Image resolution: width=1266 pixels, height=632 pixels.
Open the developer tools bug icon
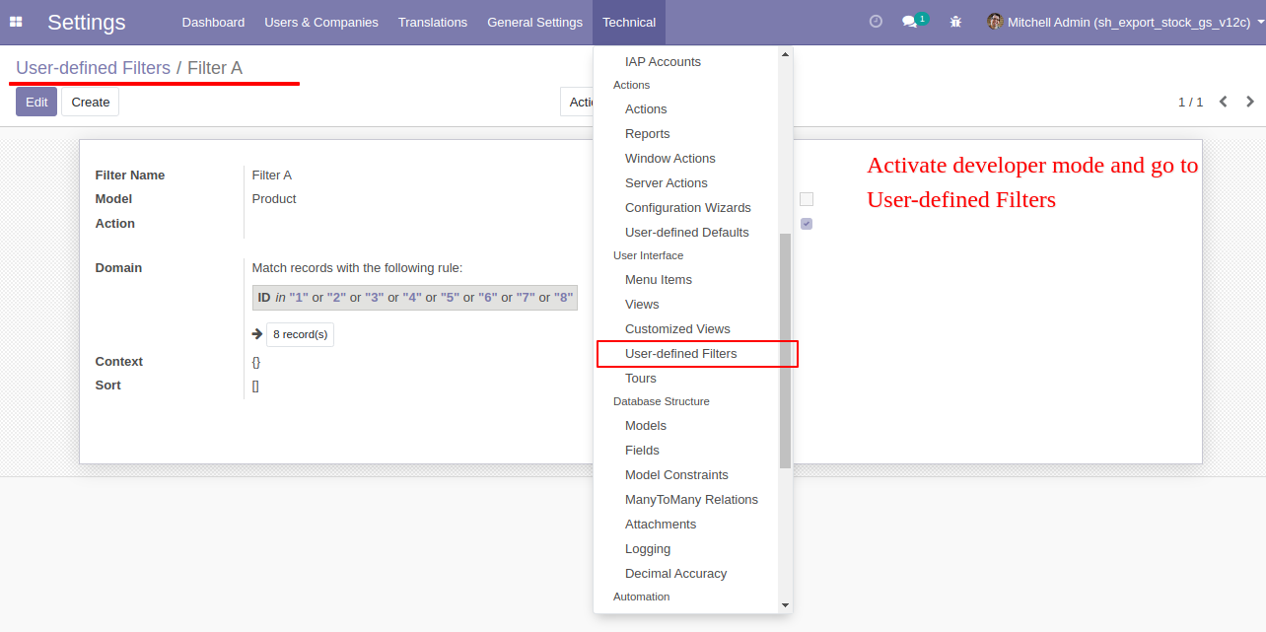(955, 22)
